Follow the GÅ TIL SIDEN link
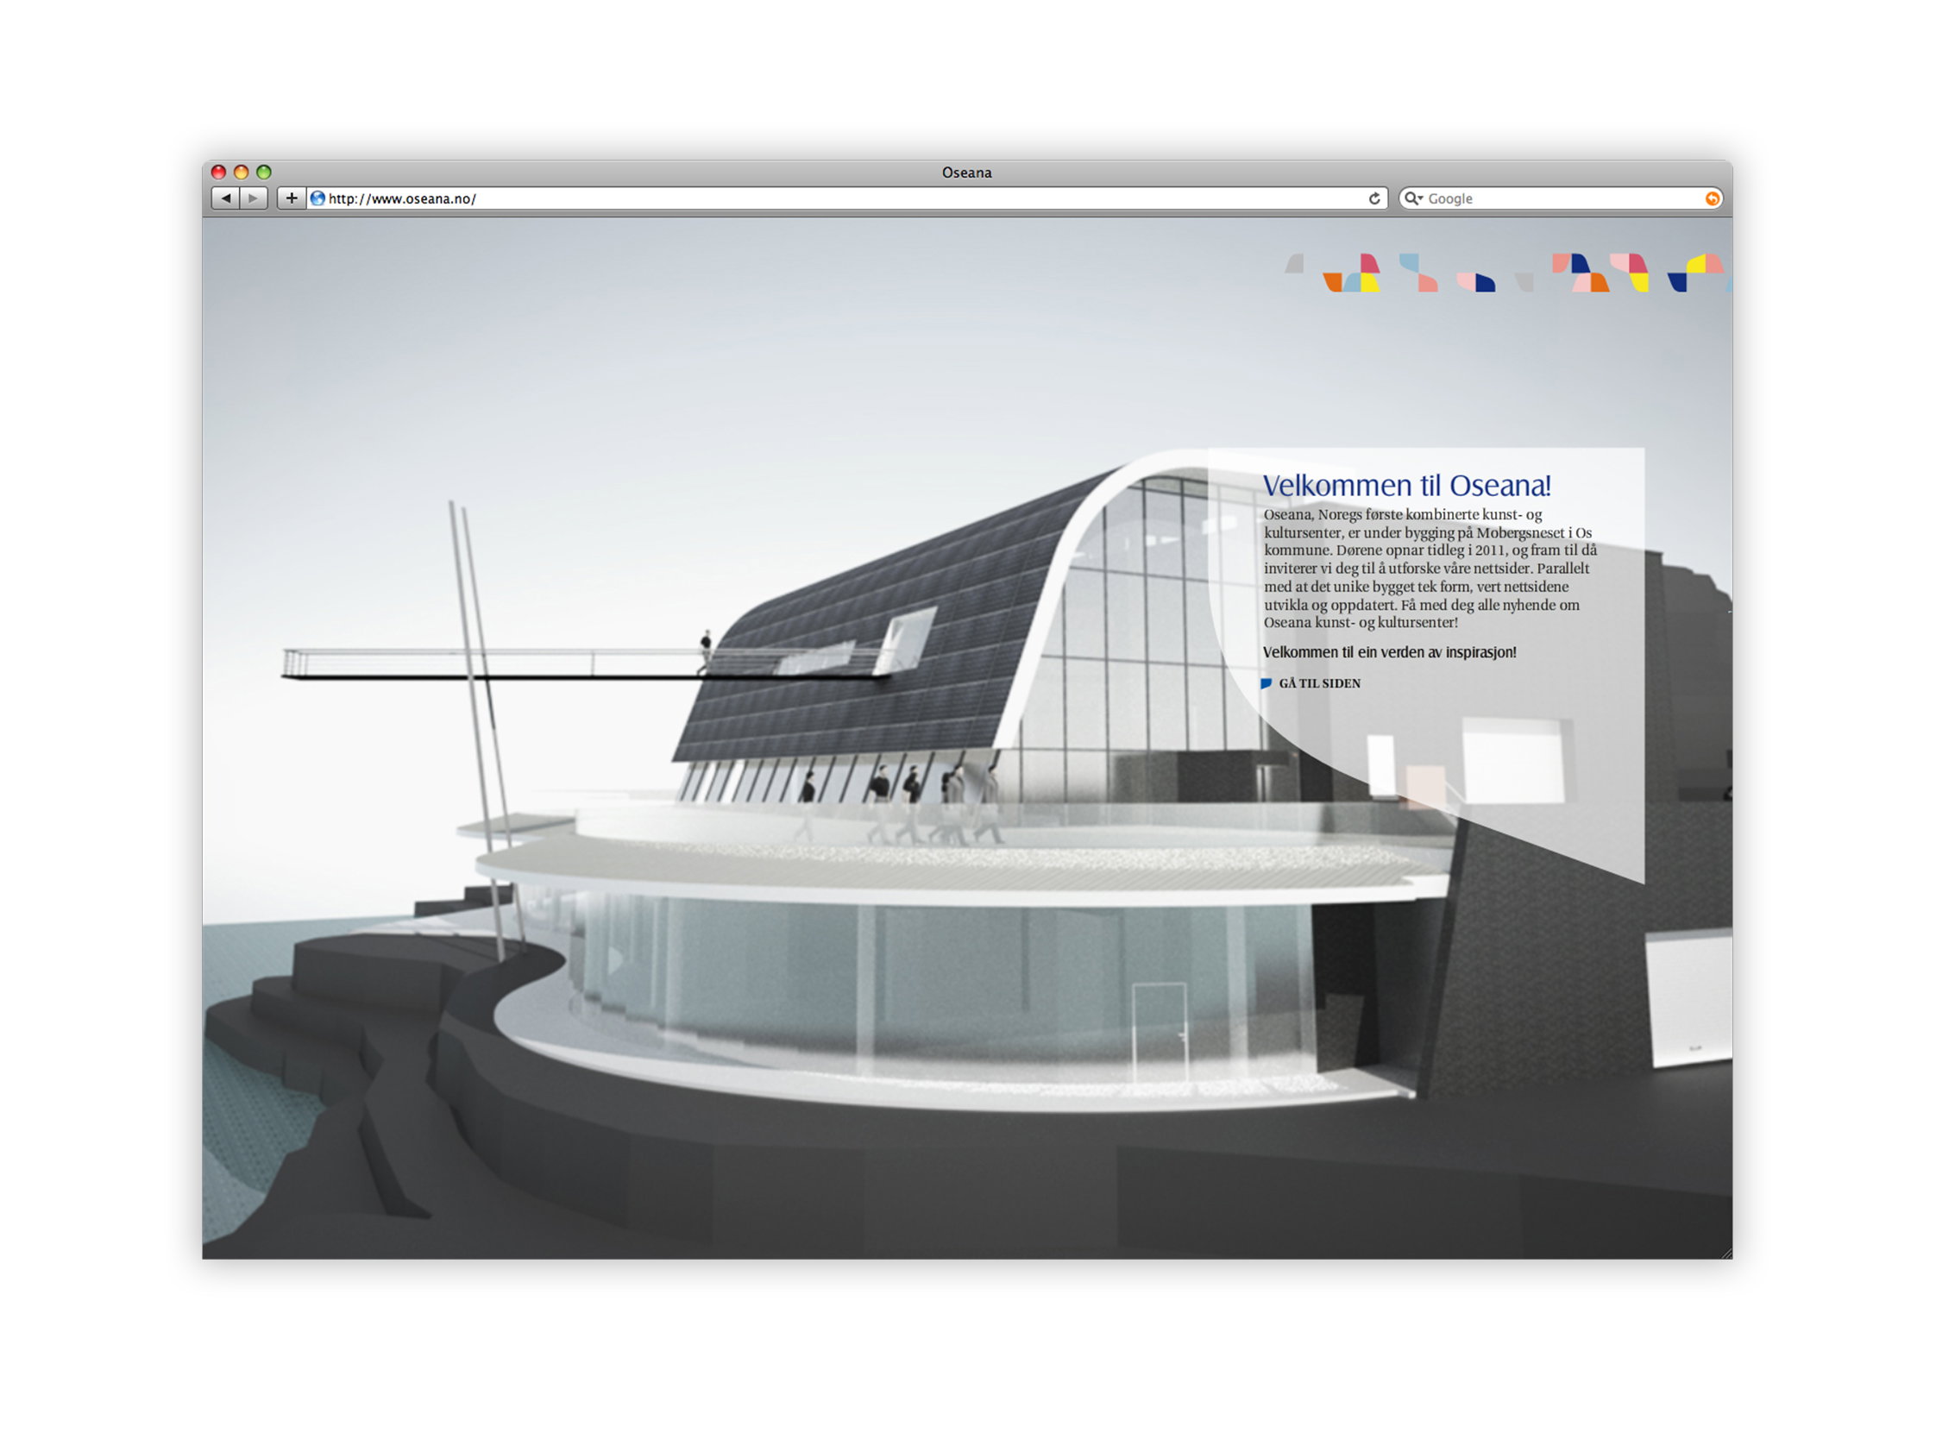The width and height of the screenshot is (1936, 1452). [x=1319, y=683]
